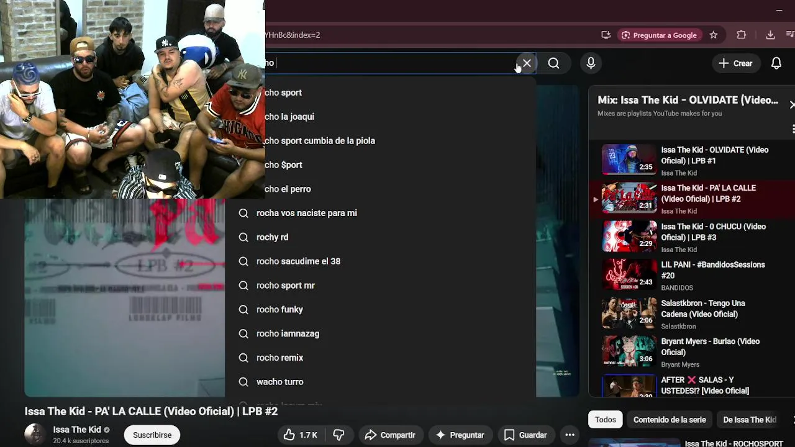Click search icon beside 'rochy rd' suggestion
795x447 pixels.
tap(243, 237)
